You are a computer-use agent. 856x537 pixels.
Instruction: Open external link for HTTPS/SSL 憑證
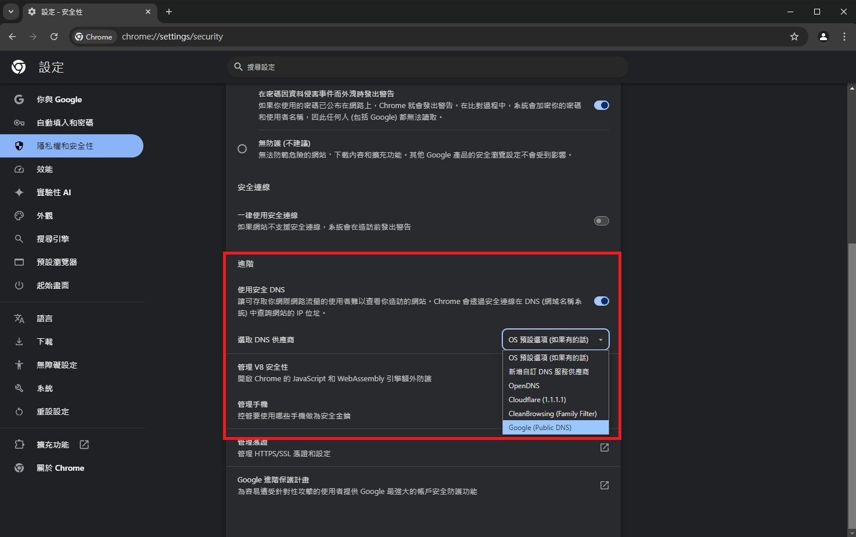click(605, 448)
